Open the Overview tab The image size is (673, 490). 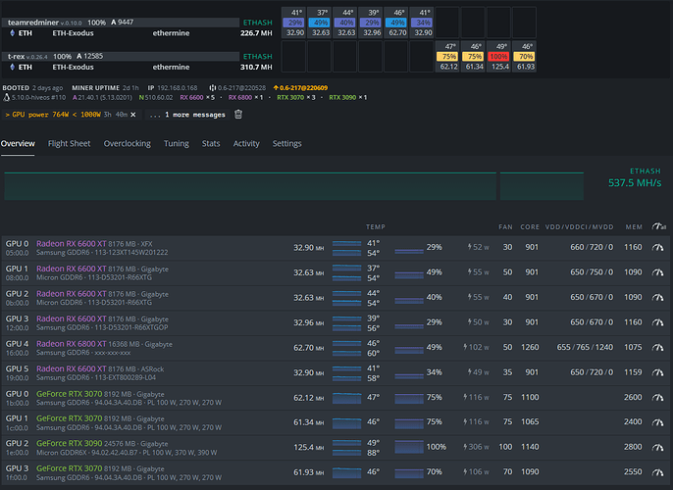pos(18,144)
